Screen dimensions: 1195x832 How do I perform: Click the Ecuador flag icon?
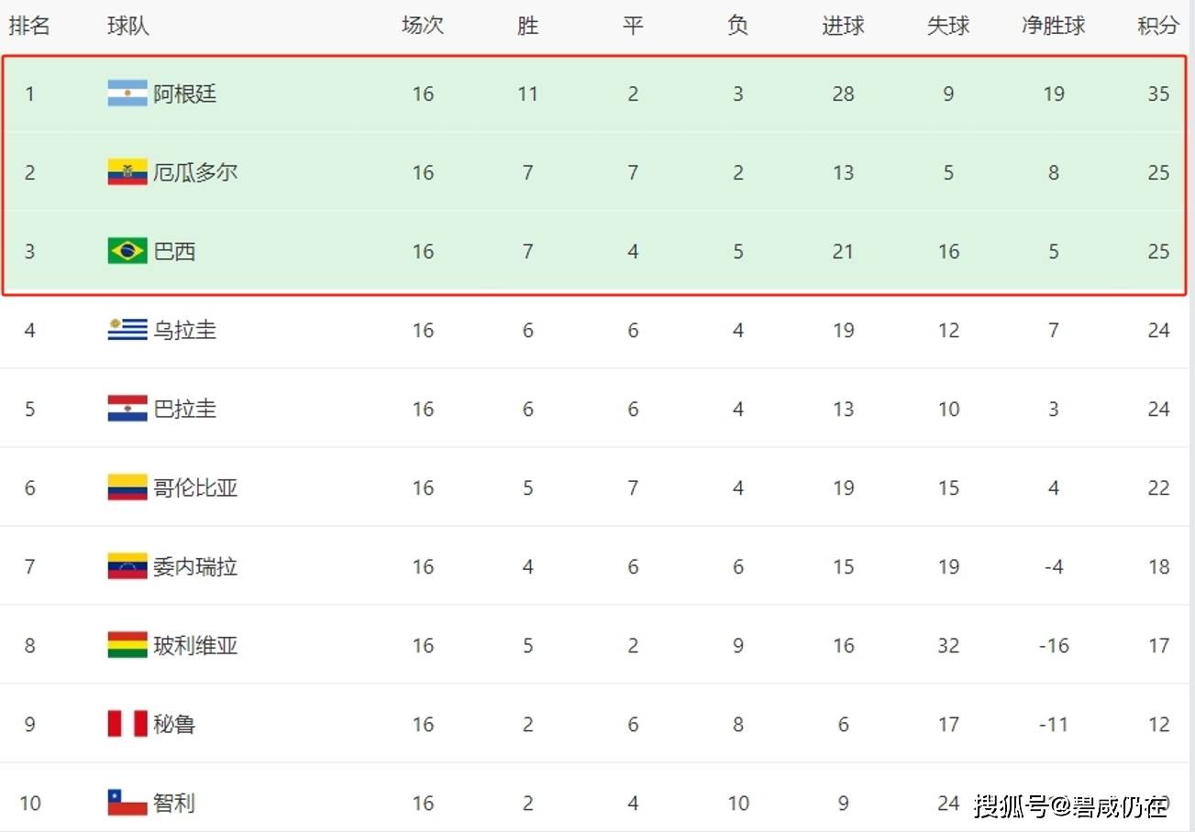(127, 172)
